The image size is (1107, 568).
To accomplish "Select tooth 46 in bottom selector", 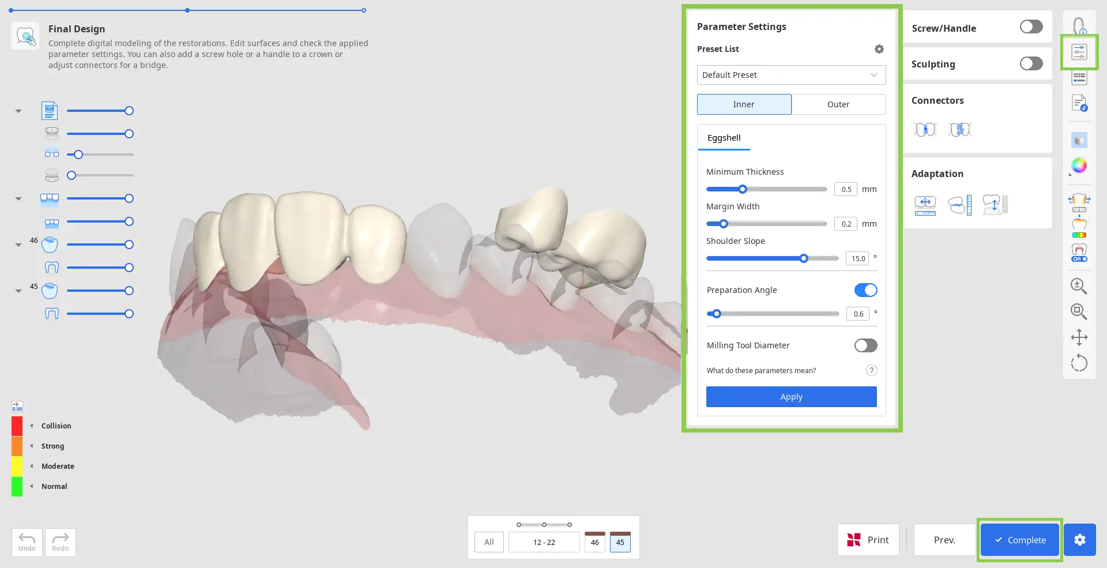I will point(594,542).
